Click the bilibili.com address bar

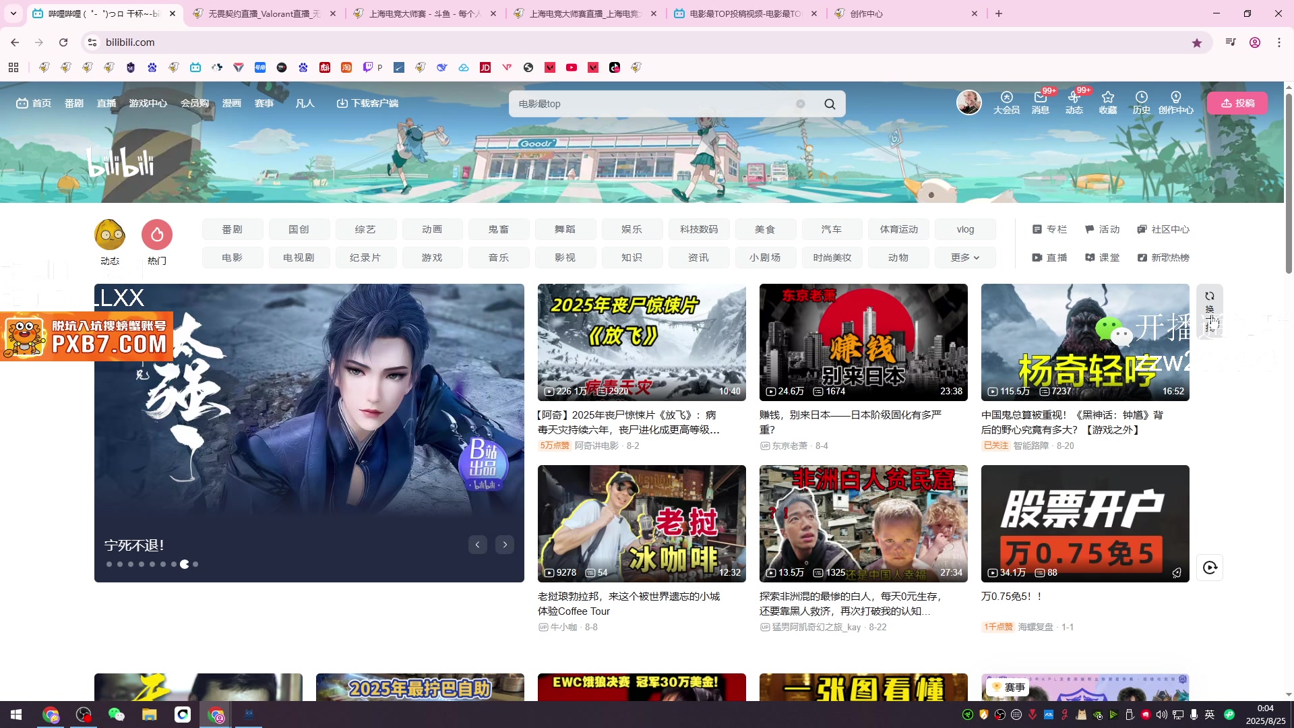[647, 42]
